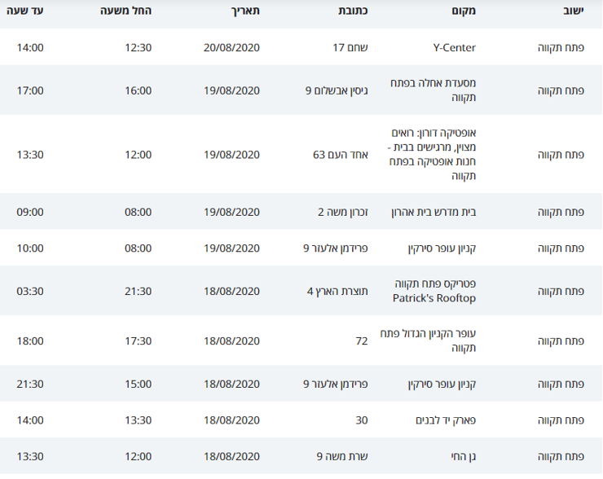Select start time 08:00 in 'זכרון משה 2' row

[x=138, y=212]
